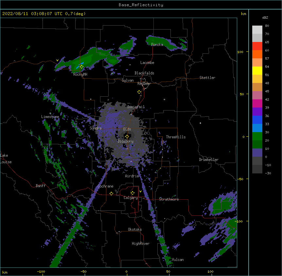
Task: Click the 45 value in dBZ legend
Action: [267, 91]
